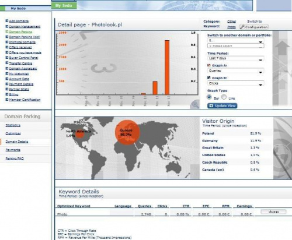Viewport: 292px width, 240px height.
Task: Click the Earnings column header
Action: tap(244, 206)
